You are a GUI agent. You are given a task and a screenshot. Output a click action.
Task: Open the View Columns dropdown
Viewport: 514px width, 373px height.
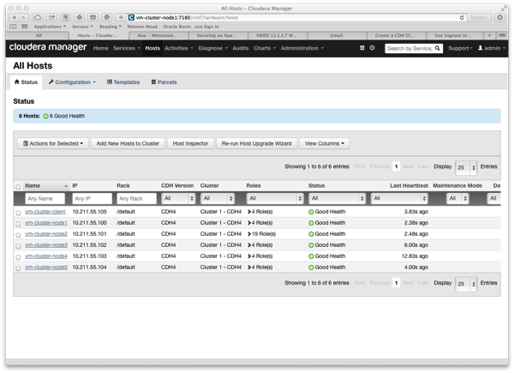coord(325,143)
